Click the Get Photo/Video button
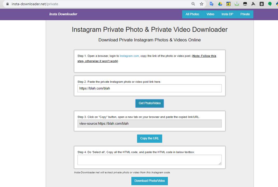The height and width of the screenshot is (187, 278). click(x=150, y=103)
